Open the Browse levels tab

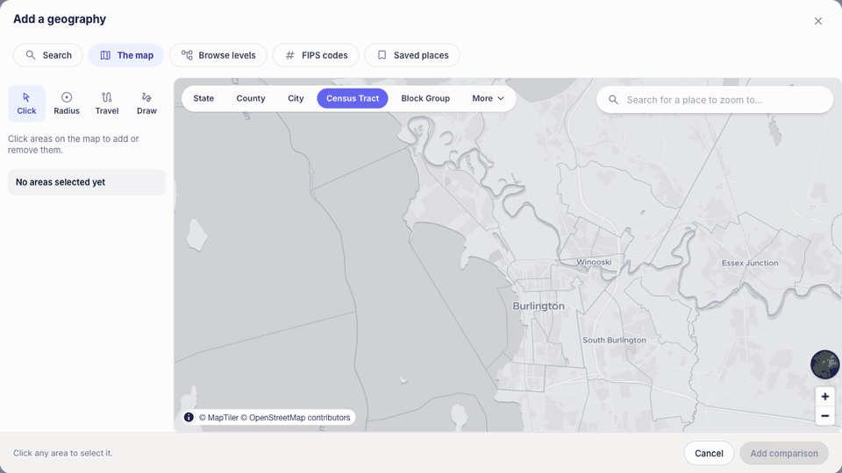(x=218, y=55)
